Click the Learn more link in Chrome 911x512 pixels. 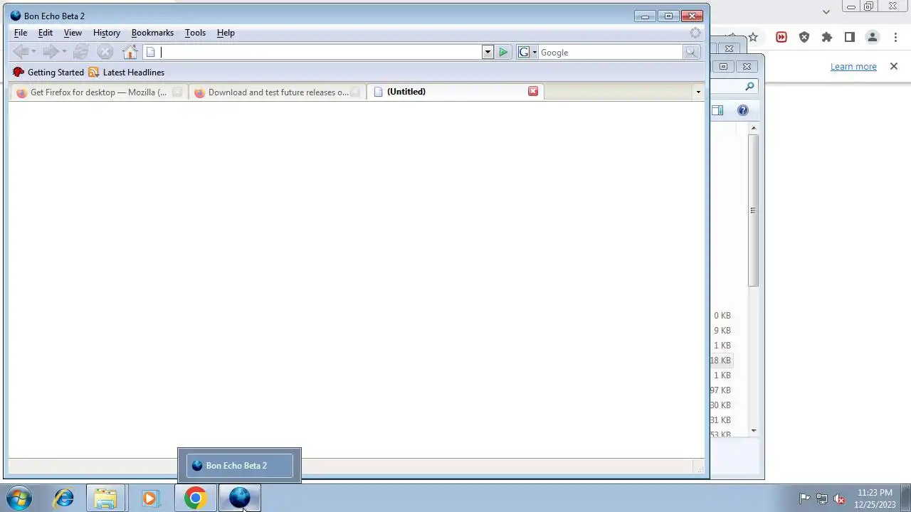coord(853,66)
